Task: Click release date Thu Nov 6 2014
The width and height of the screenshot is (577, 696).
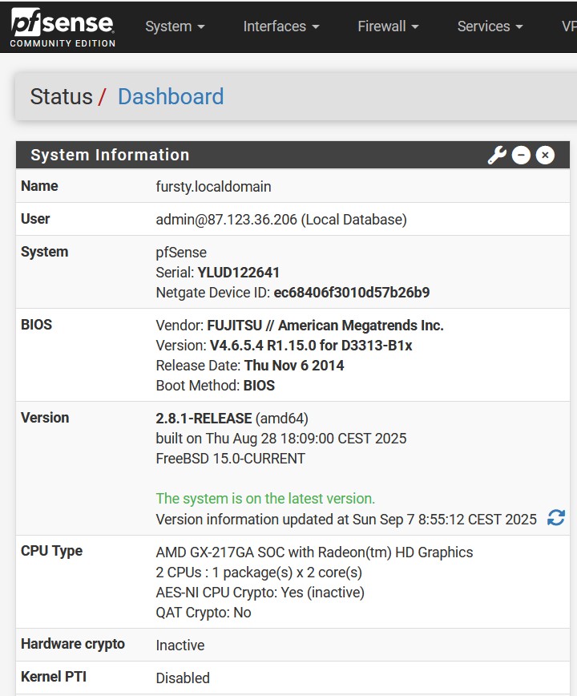Action: tap(294, 366)
